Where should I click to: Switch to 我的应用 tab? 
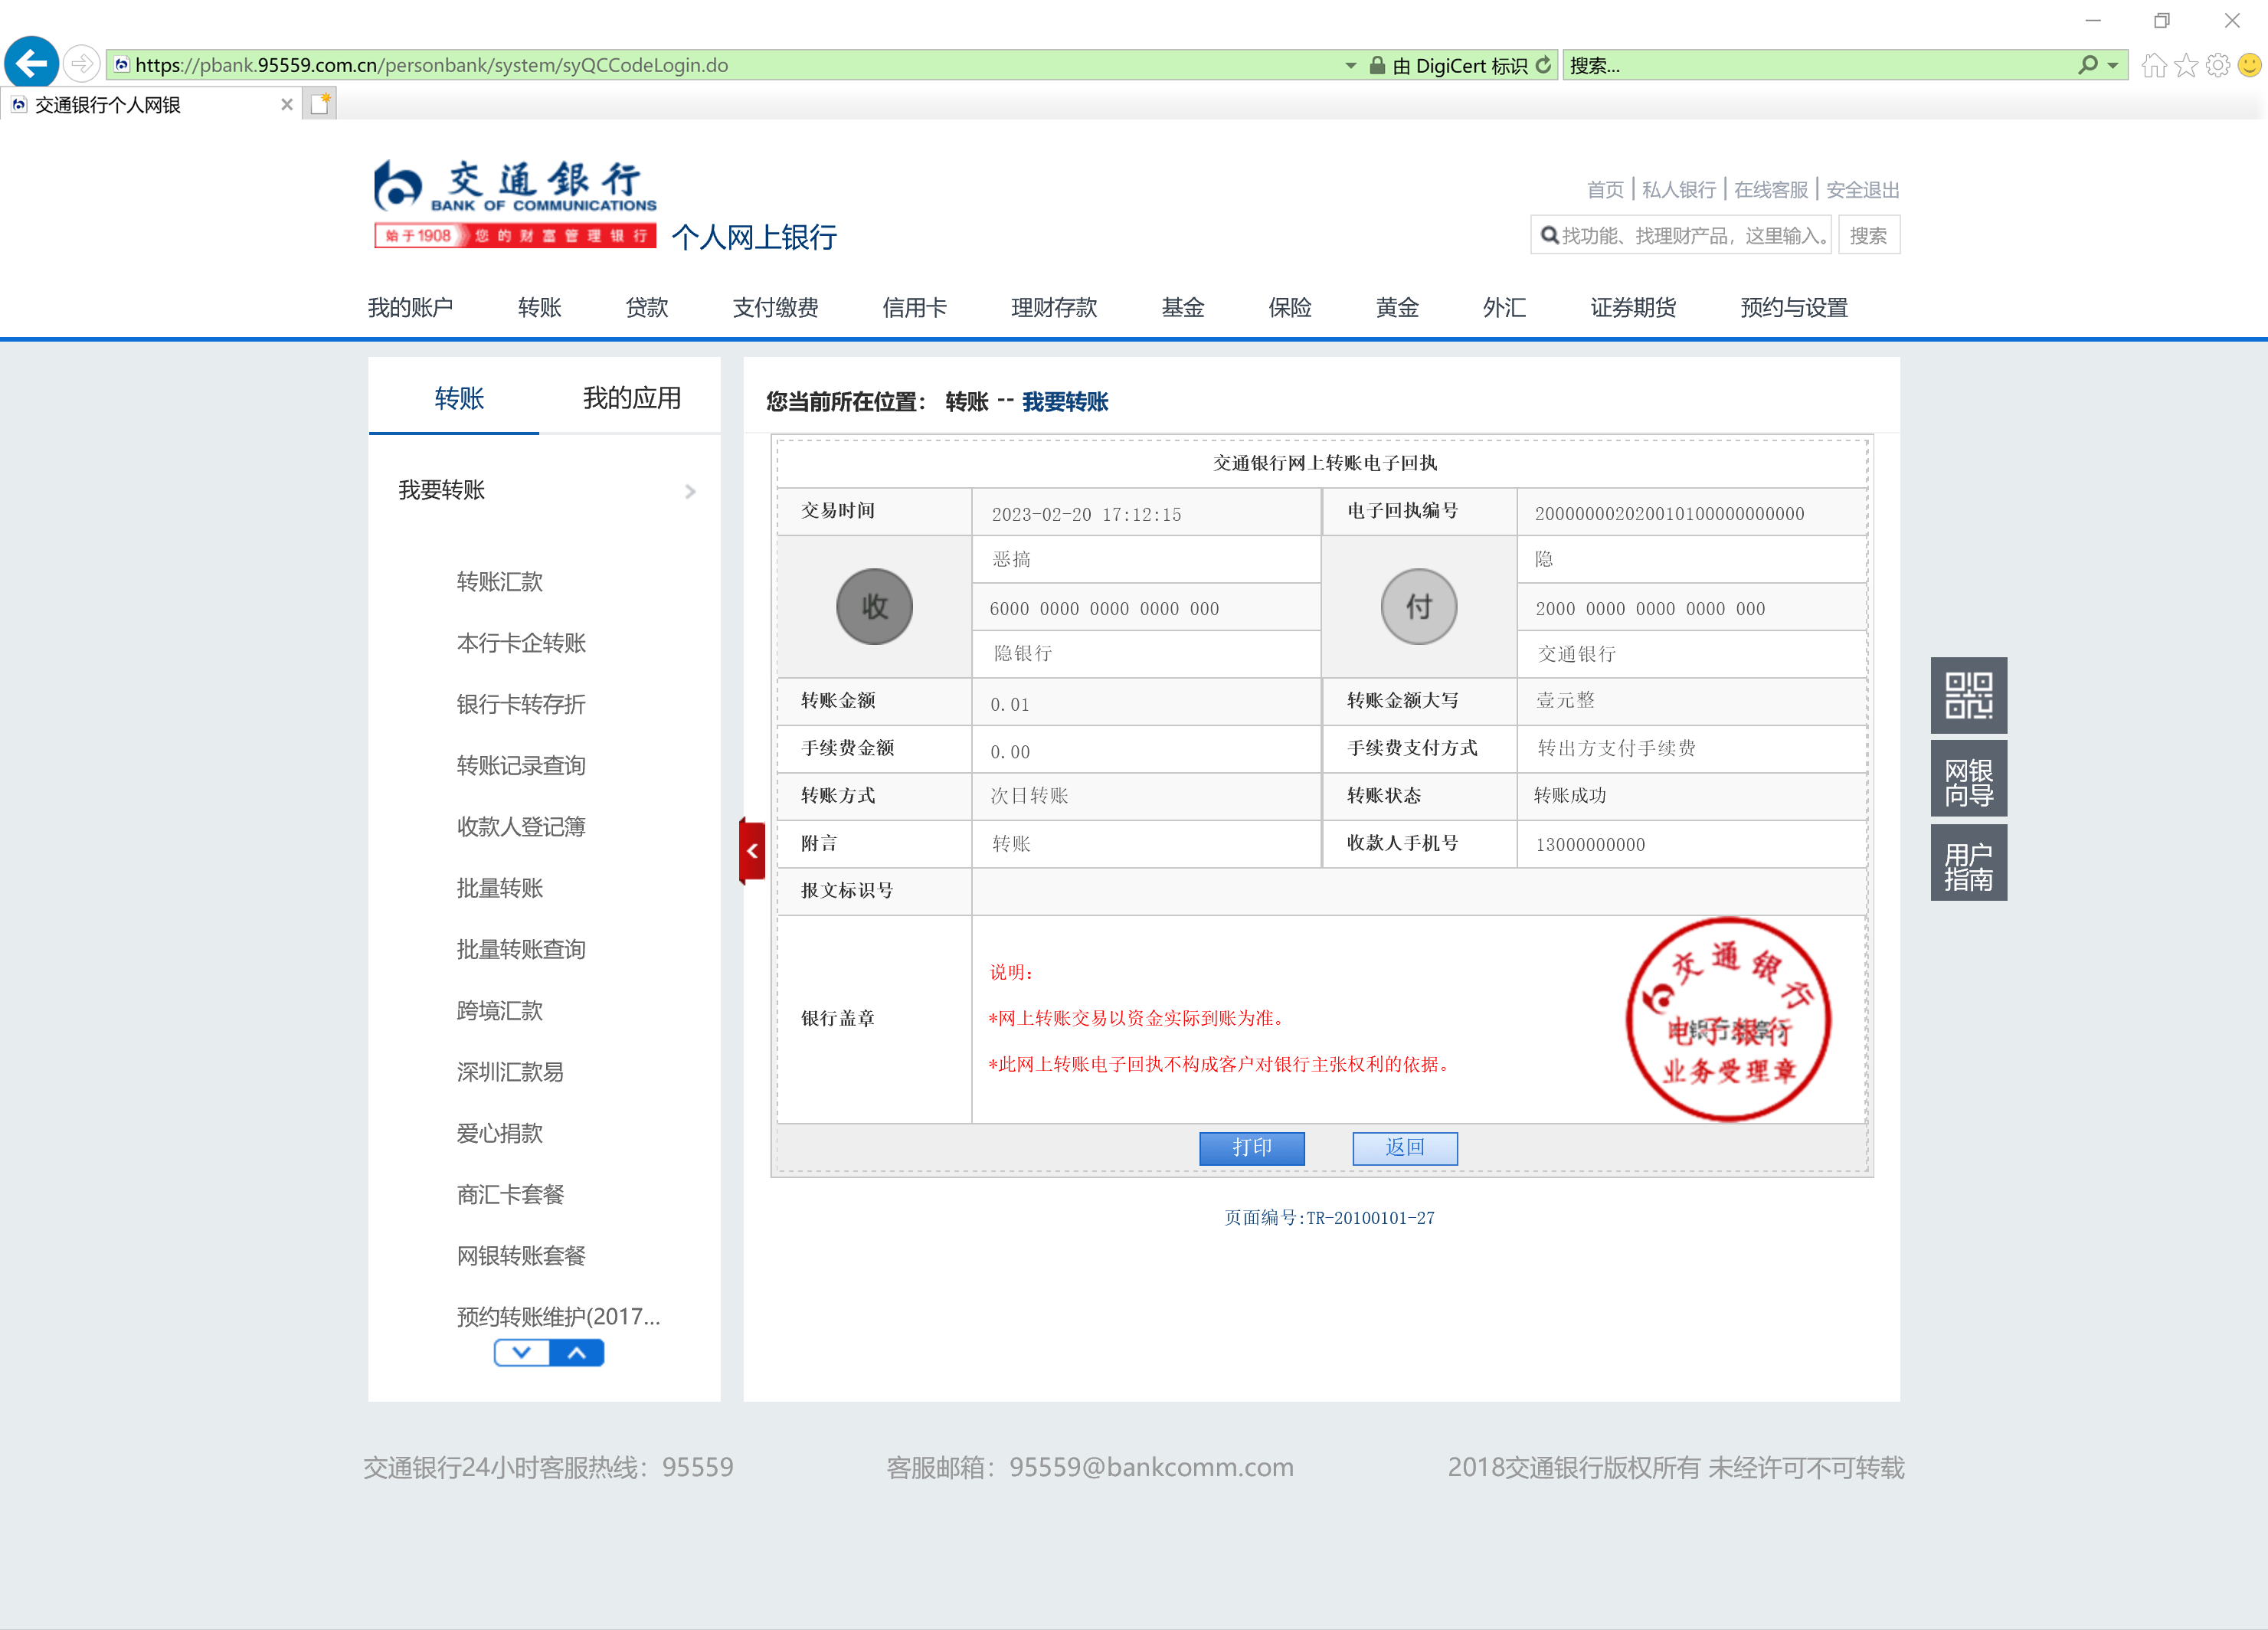[x=631, y=398]
